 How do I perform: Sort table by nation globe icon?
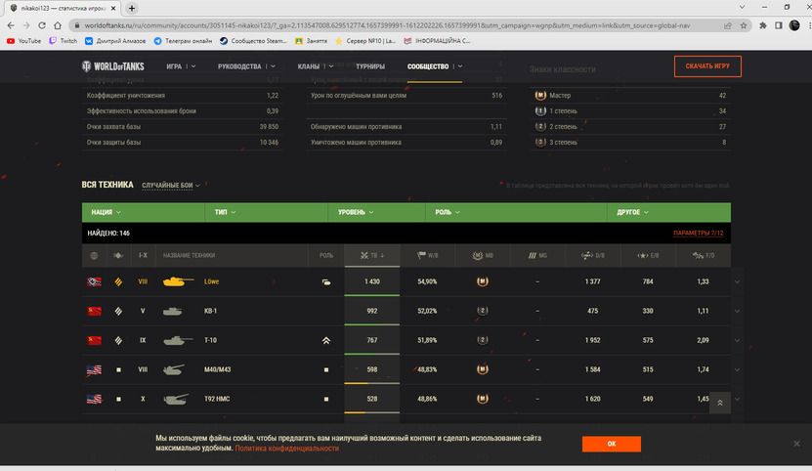point(94,255)
